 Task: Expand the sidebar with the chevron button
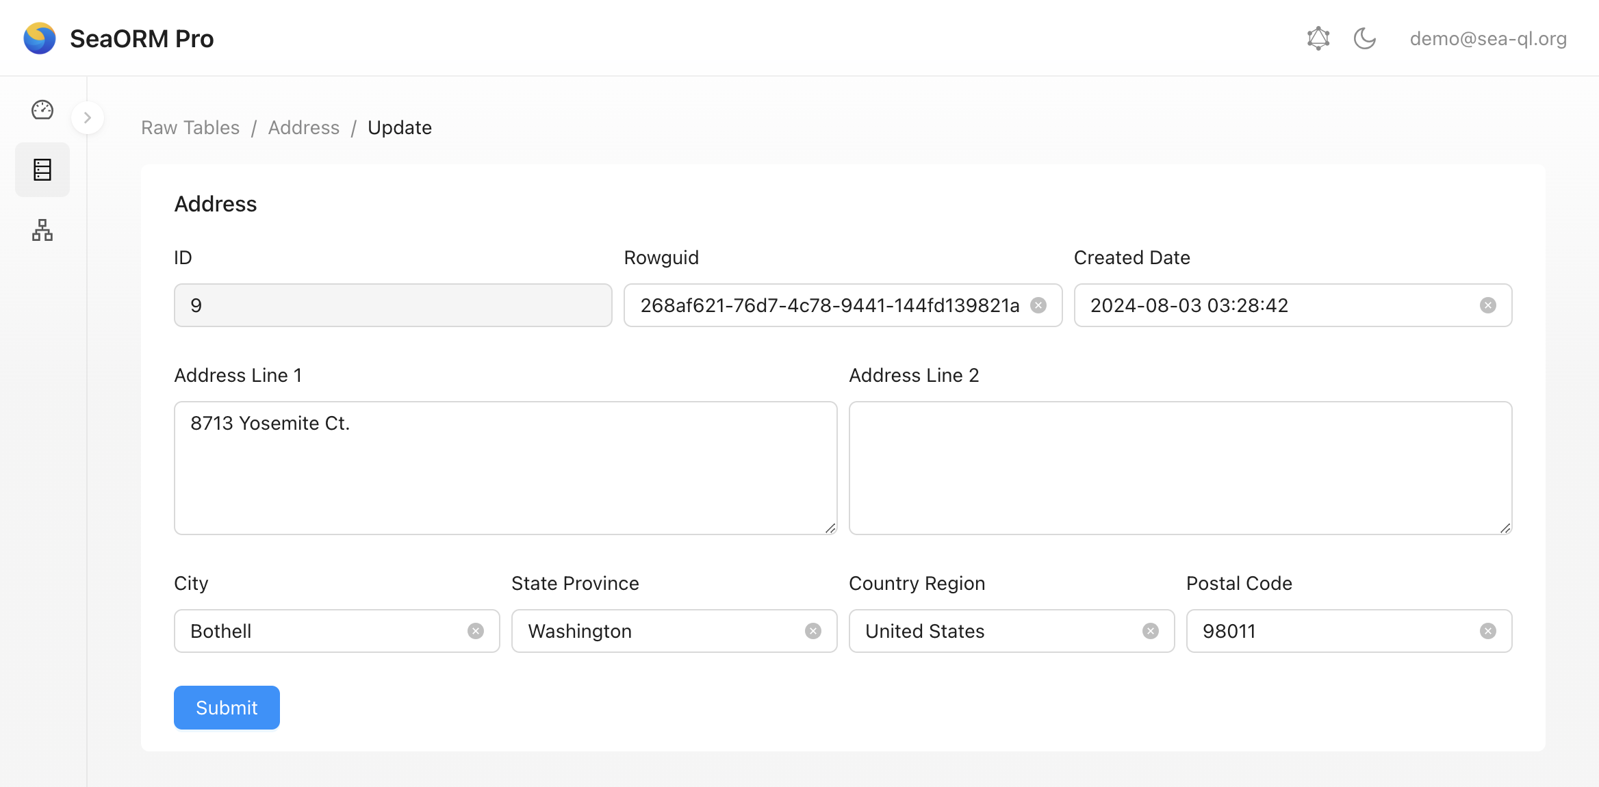tap(88, 118)
